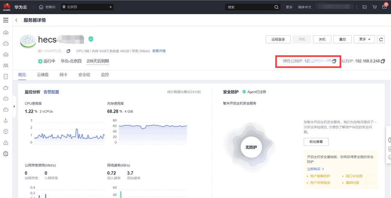
Task: Open the cloud shell terminal icon
Action: [365, 7]
